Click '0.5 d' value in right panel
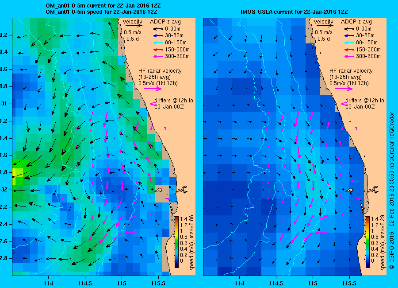Screen dimensions: 398x288 (324, 39)
